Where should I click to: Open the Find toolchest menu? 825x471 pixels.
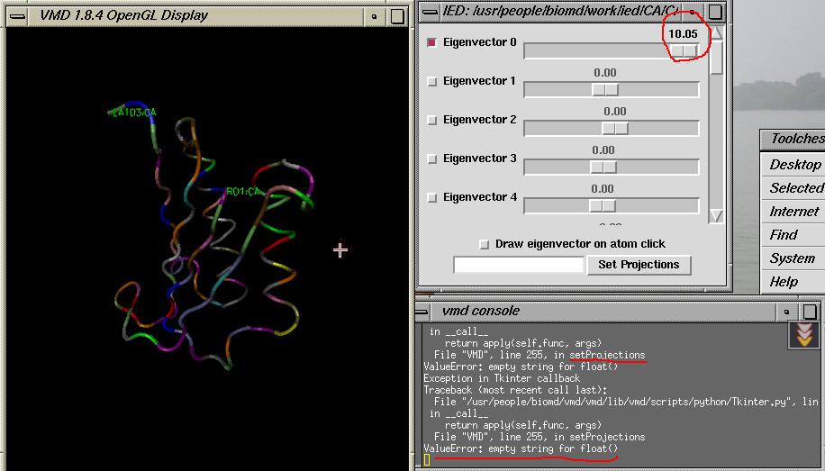[784, 235]
